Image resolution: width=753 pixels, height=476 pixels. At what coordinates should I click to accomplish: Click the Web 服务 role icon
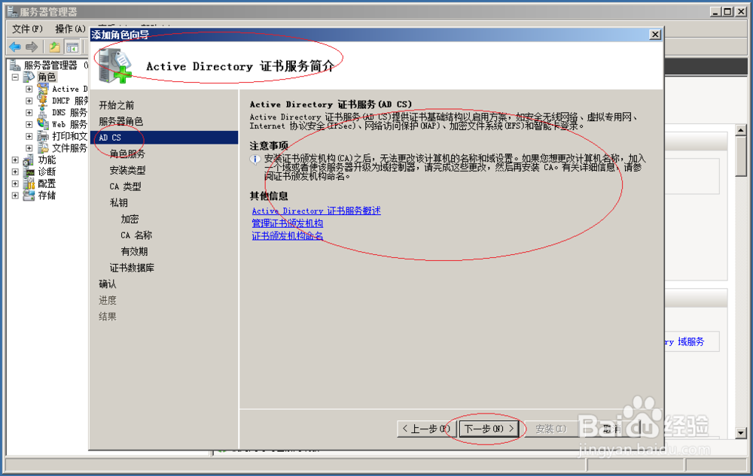[43, 124]
